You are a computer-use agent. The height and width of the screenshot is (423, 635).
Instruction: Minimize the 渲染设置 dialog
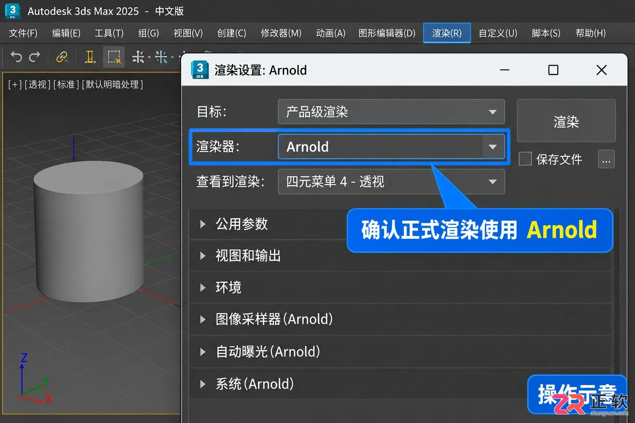coord(505,70)
